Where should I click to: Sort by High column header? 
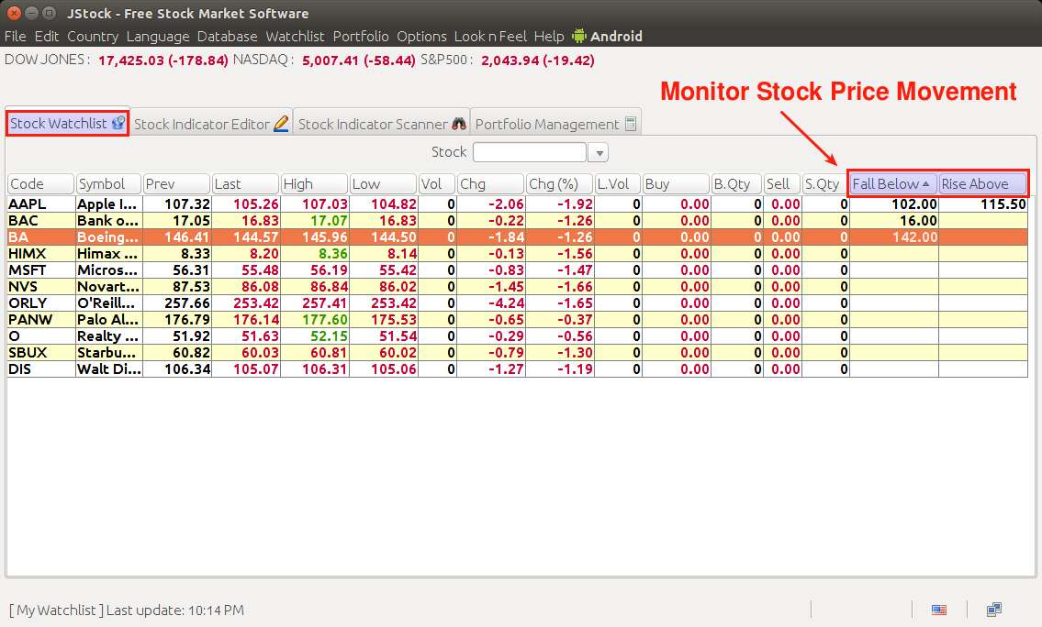[314, 183]
